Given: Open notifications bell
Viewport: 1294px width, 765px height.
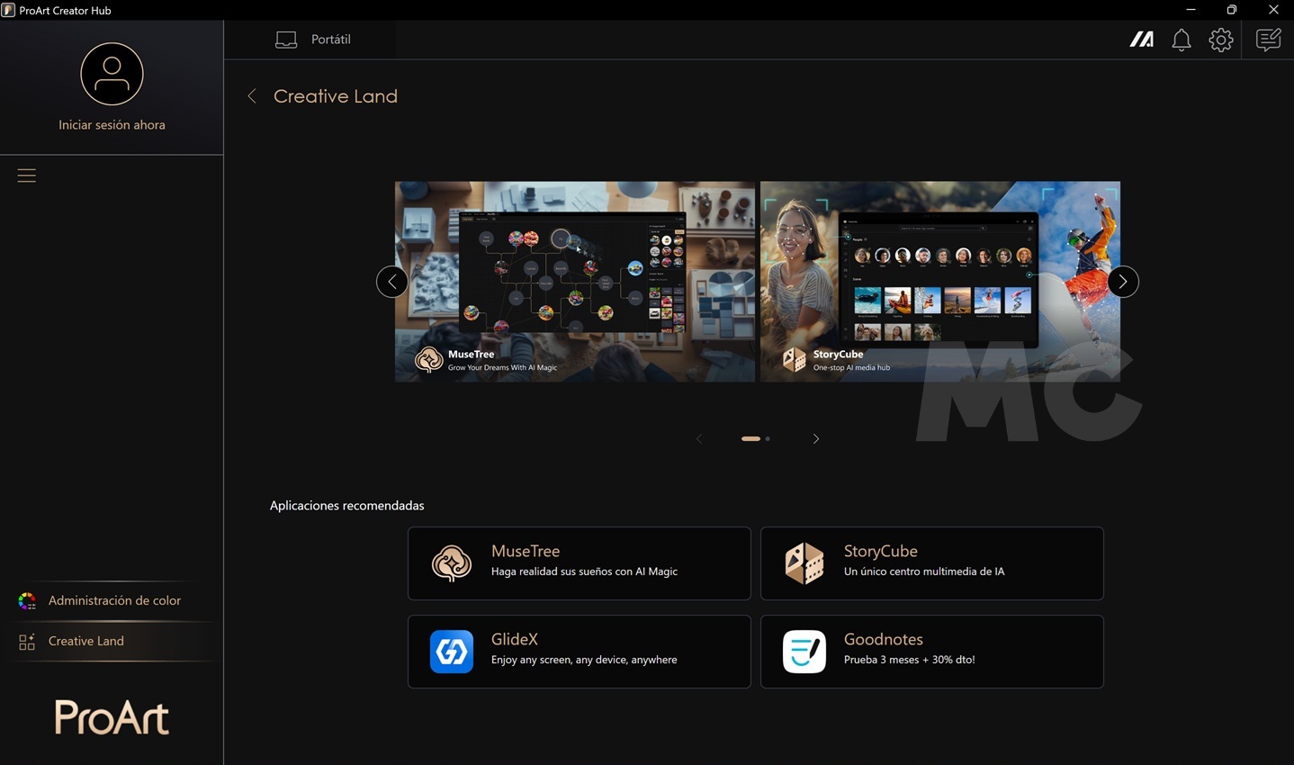Looking at the screenshot, I should click(x=1182, y=40).
